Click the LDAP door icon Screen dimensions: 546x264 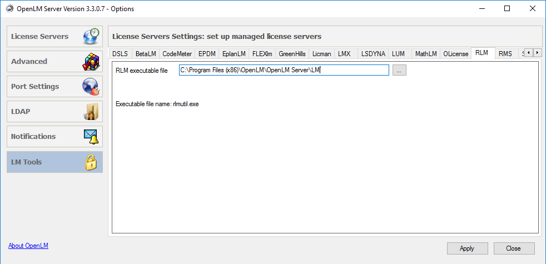pos(91,112)
